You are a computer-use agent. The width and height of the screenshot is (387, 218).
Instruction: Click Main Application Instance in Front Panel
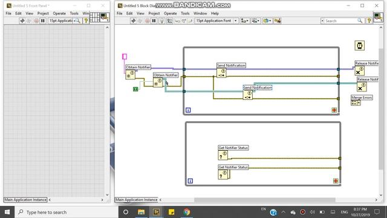pos(25,200)
